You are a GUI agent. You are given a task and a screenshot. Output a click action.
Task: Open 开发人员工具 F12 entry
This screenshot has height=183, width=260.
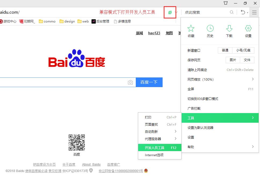(160, 148)
